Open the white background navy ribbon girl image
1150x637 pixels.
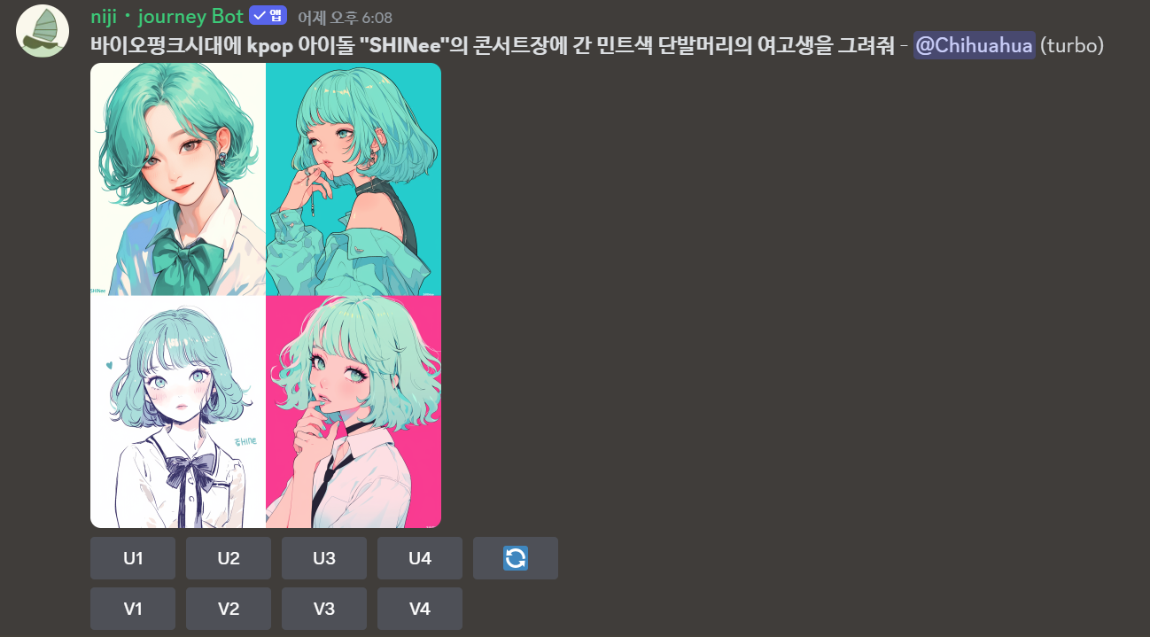click(178, 411)
